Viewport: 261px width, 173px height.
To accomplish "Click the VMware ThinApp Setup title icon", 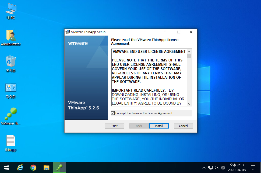I will (x=68, y=32).
